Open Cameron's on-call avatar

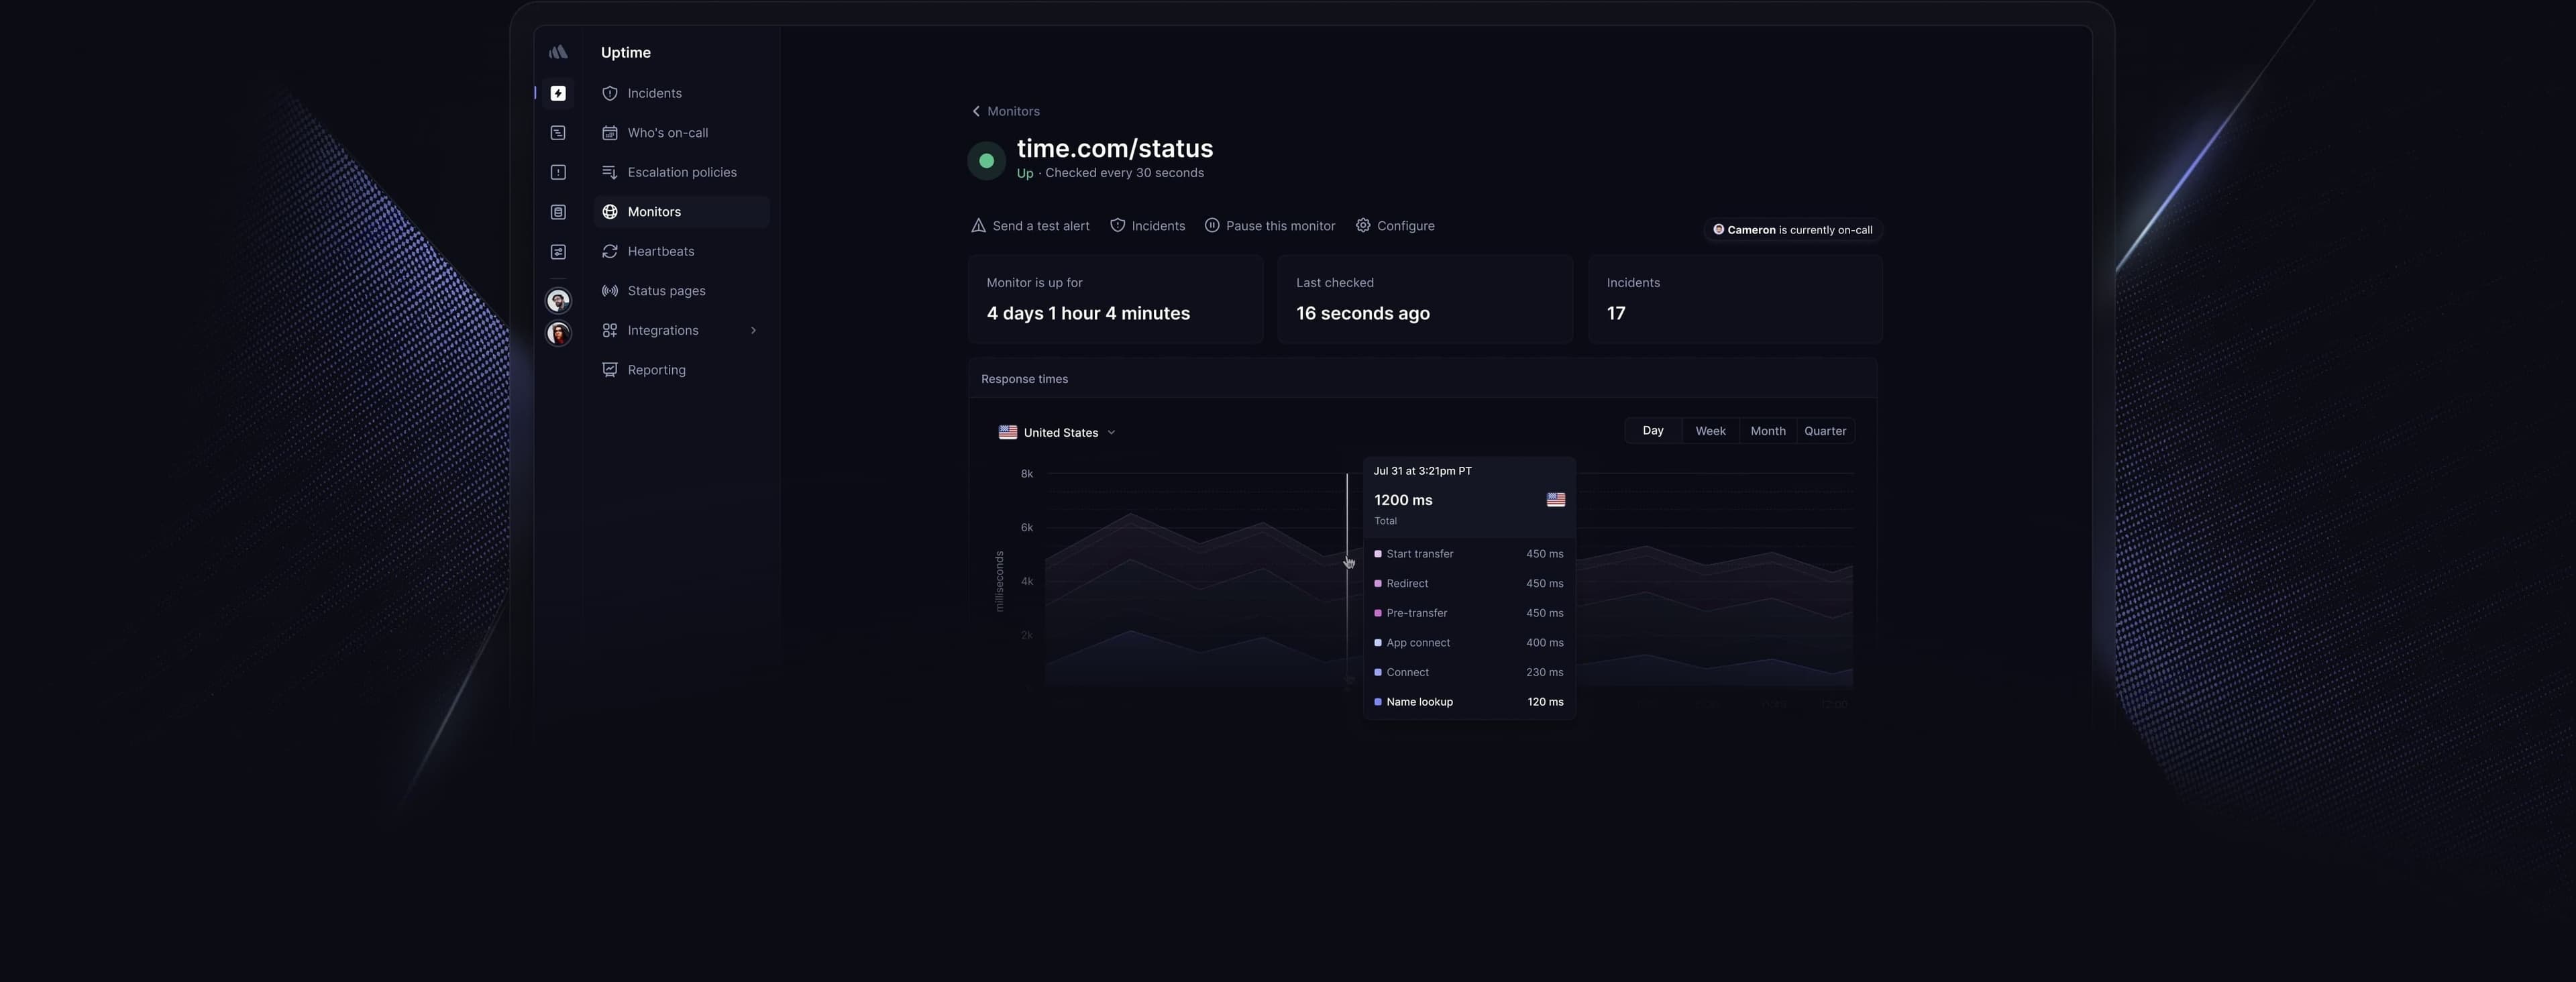1720,229
